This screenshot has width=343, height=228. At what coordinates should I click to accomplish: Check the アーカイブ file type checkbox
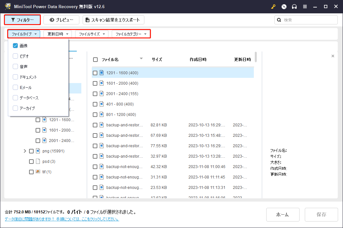(x=15, y=108)
